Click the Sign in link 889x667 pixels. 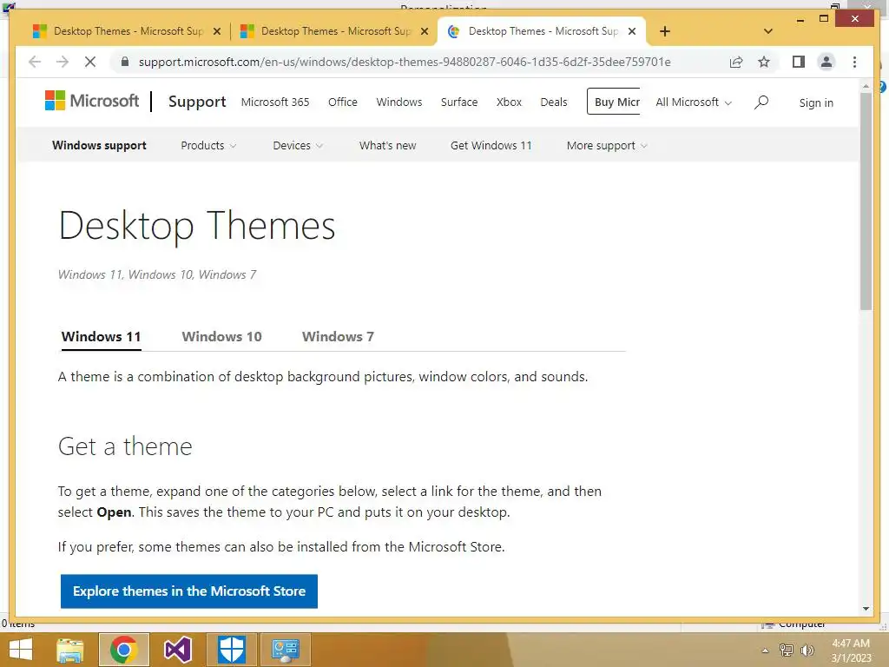816,102
